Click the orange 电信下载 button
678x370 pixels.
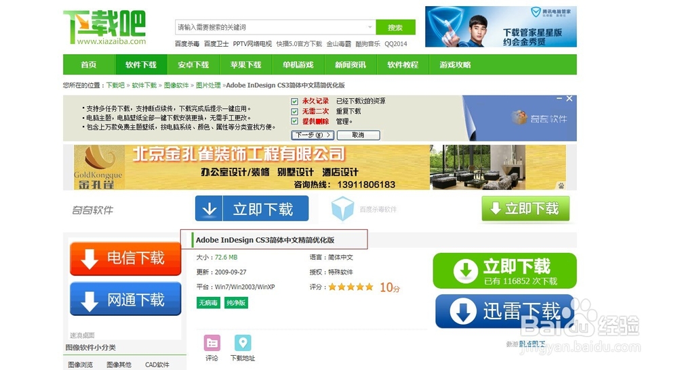pos(125,259)
